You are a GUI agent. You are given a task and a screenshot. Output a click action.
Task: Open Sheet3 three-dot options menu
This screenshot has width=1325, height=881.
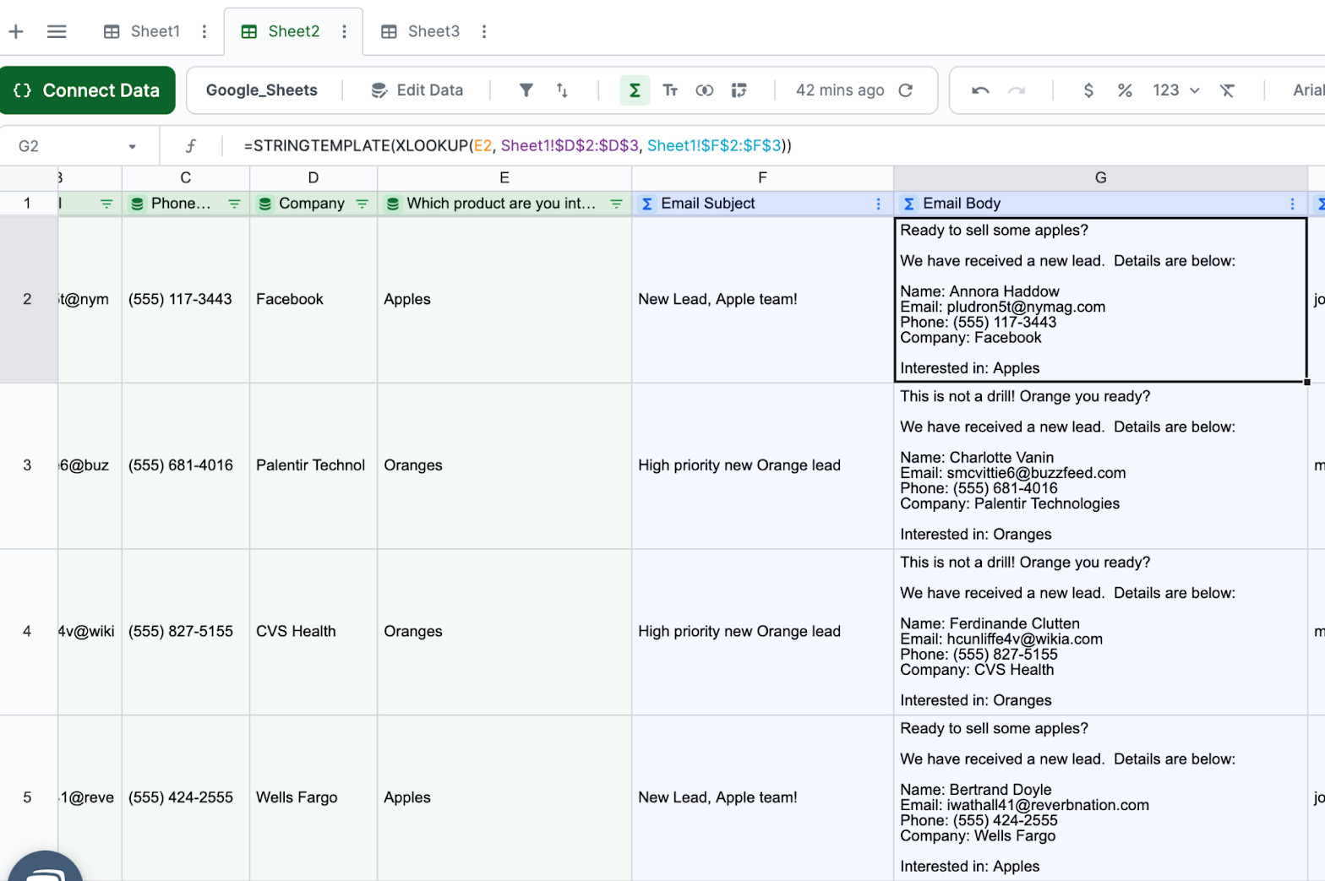tap(484, 31)
